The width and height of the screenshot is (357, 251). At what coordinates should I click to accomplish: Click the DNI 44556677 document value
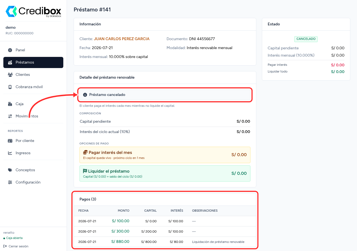point(202,39)
